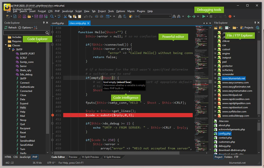The height and width of the screenshot is (168, 264).
Task: Expand the www.blumentals.net folder node
Action: (x=215, y=78)
